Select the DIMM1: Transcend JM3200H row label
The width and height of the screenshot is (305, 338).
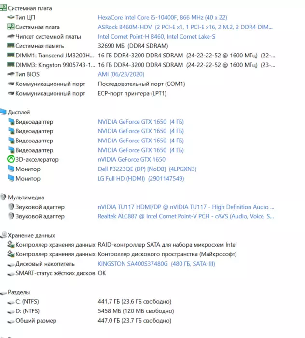55,56
